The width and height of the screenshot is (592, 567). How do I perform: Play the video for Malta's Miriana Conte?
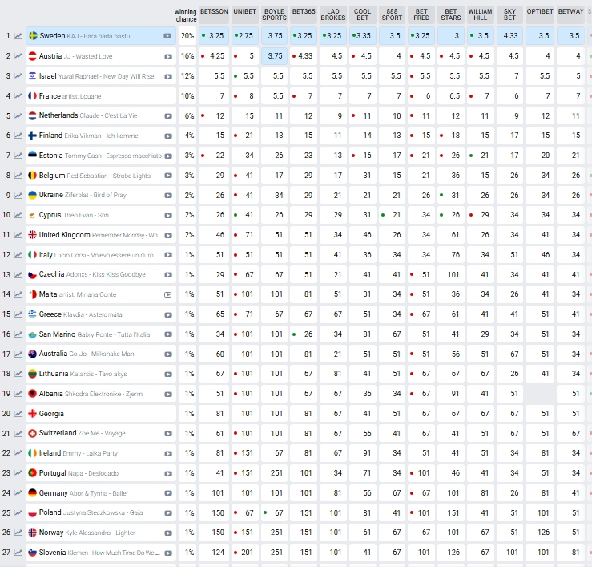point(167,294)
